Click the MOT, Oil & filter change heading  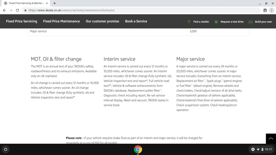tap(56, 59)
